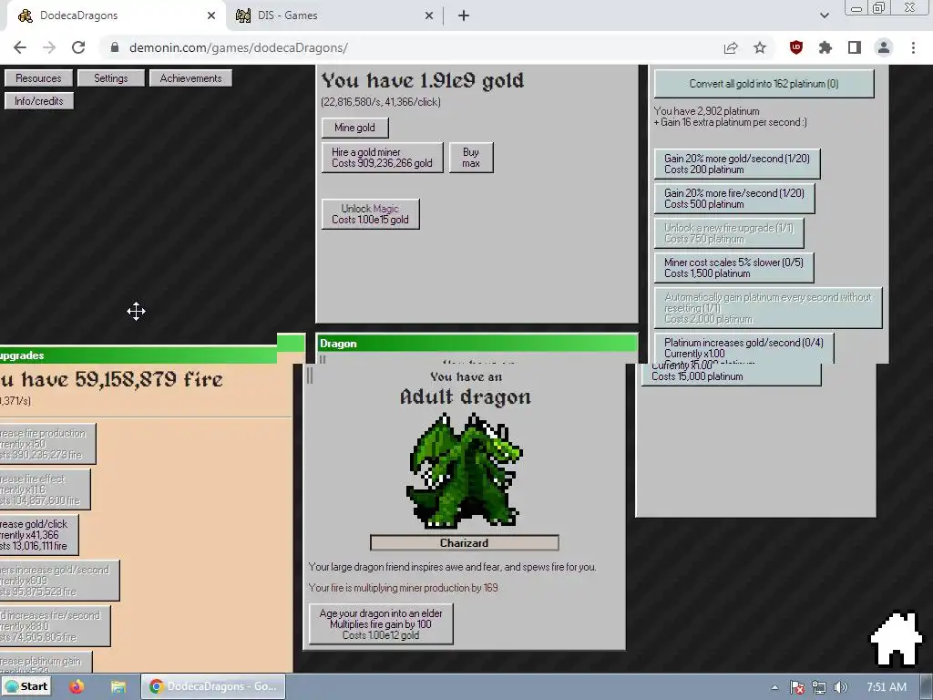This screenshot has width=933, height=700.
Task: Open the Settings menu button
Action: point(110,78)
